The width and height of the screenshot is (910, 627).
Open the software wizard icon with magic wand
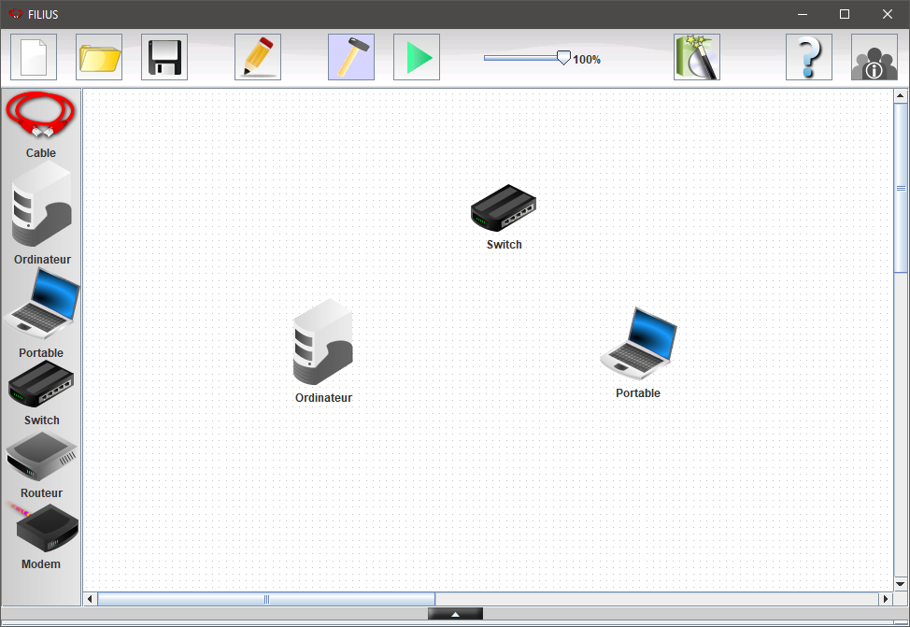[697, 57]
